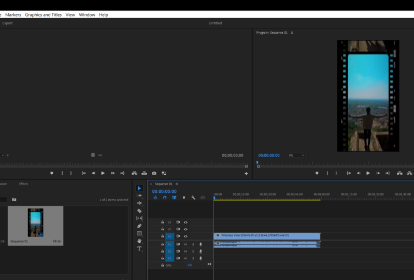This screenshot has width=414, height=280.
Task: Step forward one frame in Program monitor
Action: tap(378, 173)
